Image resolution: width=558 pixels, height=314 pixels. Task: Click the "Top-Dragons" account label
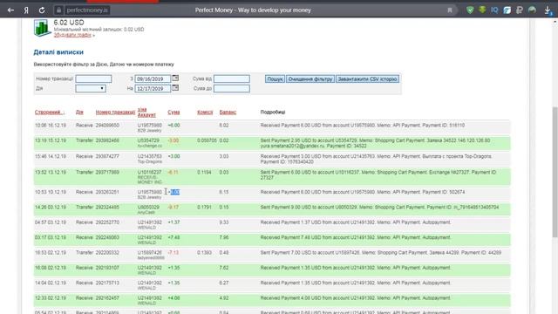pyautogui.click(x=149, y=161)
